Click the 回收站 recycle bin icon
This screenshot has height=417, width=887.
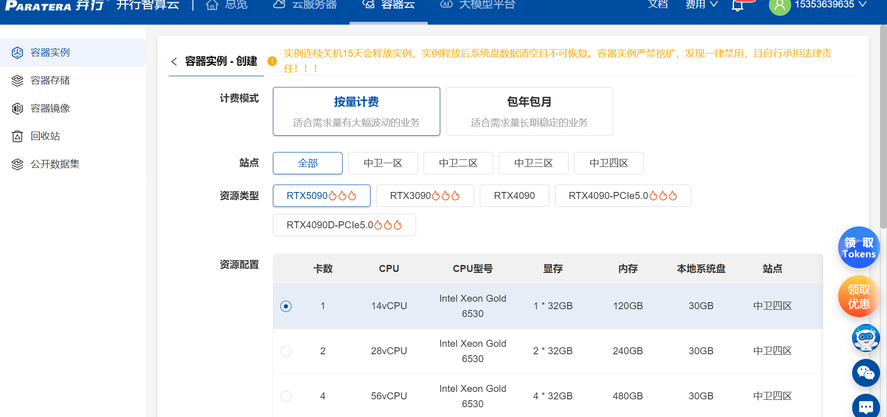tap(17, 136)
